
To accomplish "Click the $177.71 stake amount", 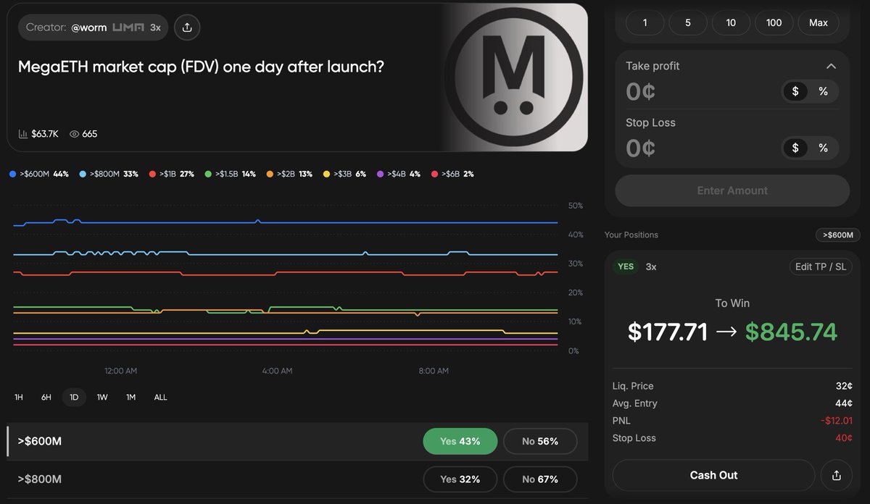I will pyautogui.click(x=668, y=332).
